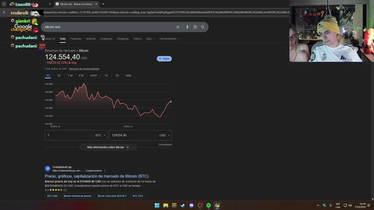Click the current price point on the chart

(x=171, y=102)
